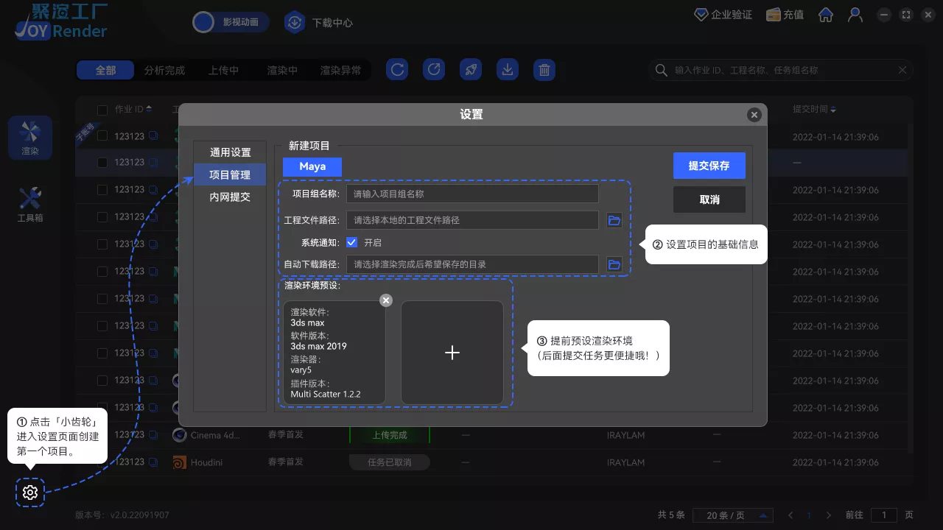Open 内网提交 in the settings dialog
Image resolution: width=943 pixels, height=530 pixels.
[230, 197]
